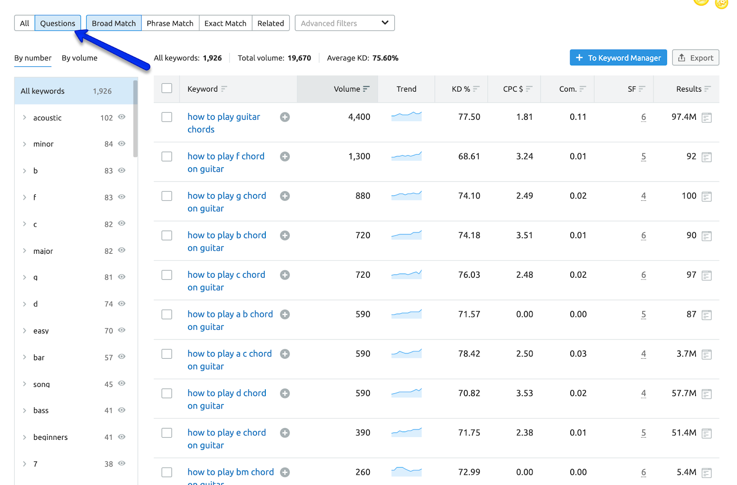737x485 pixels.
Task: Add 'how to play a c chord' plus icon
Action: click(x=285, y=354)
